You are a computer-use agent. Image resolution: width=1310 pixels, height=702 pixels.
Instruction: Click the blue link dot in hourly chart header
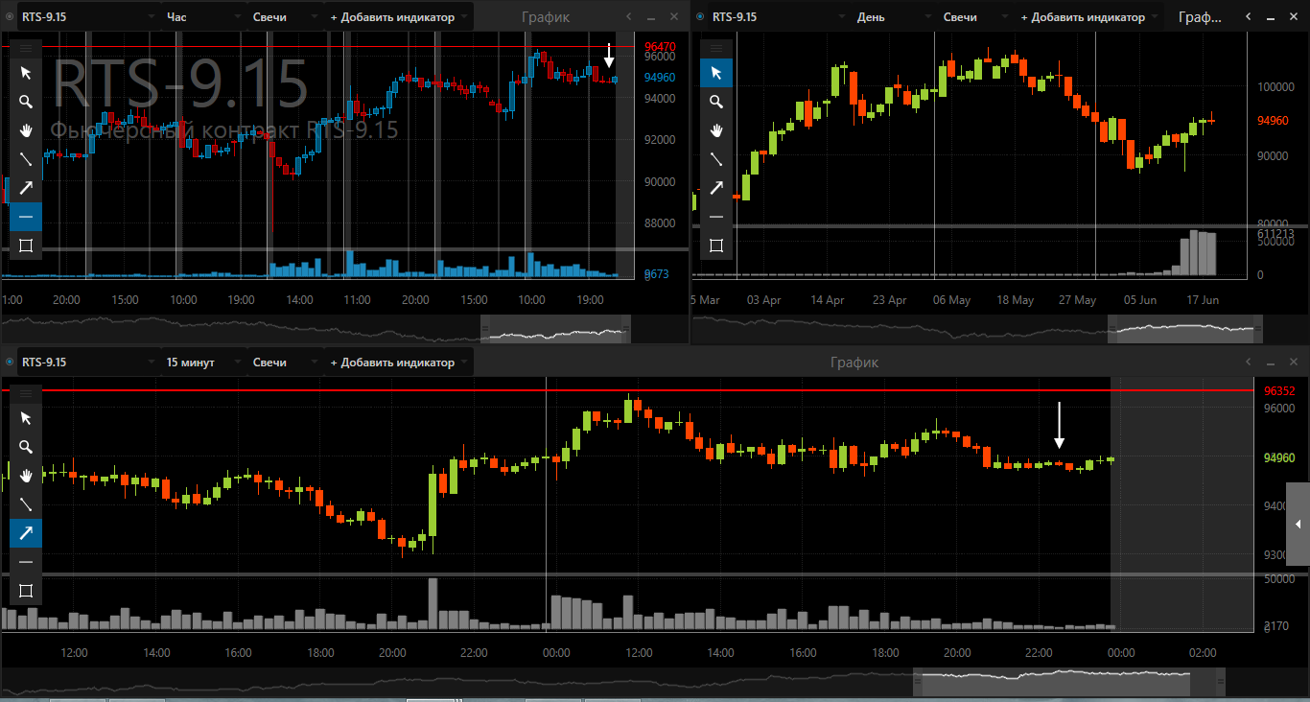(9, 16)
